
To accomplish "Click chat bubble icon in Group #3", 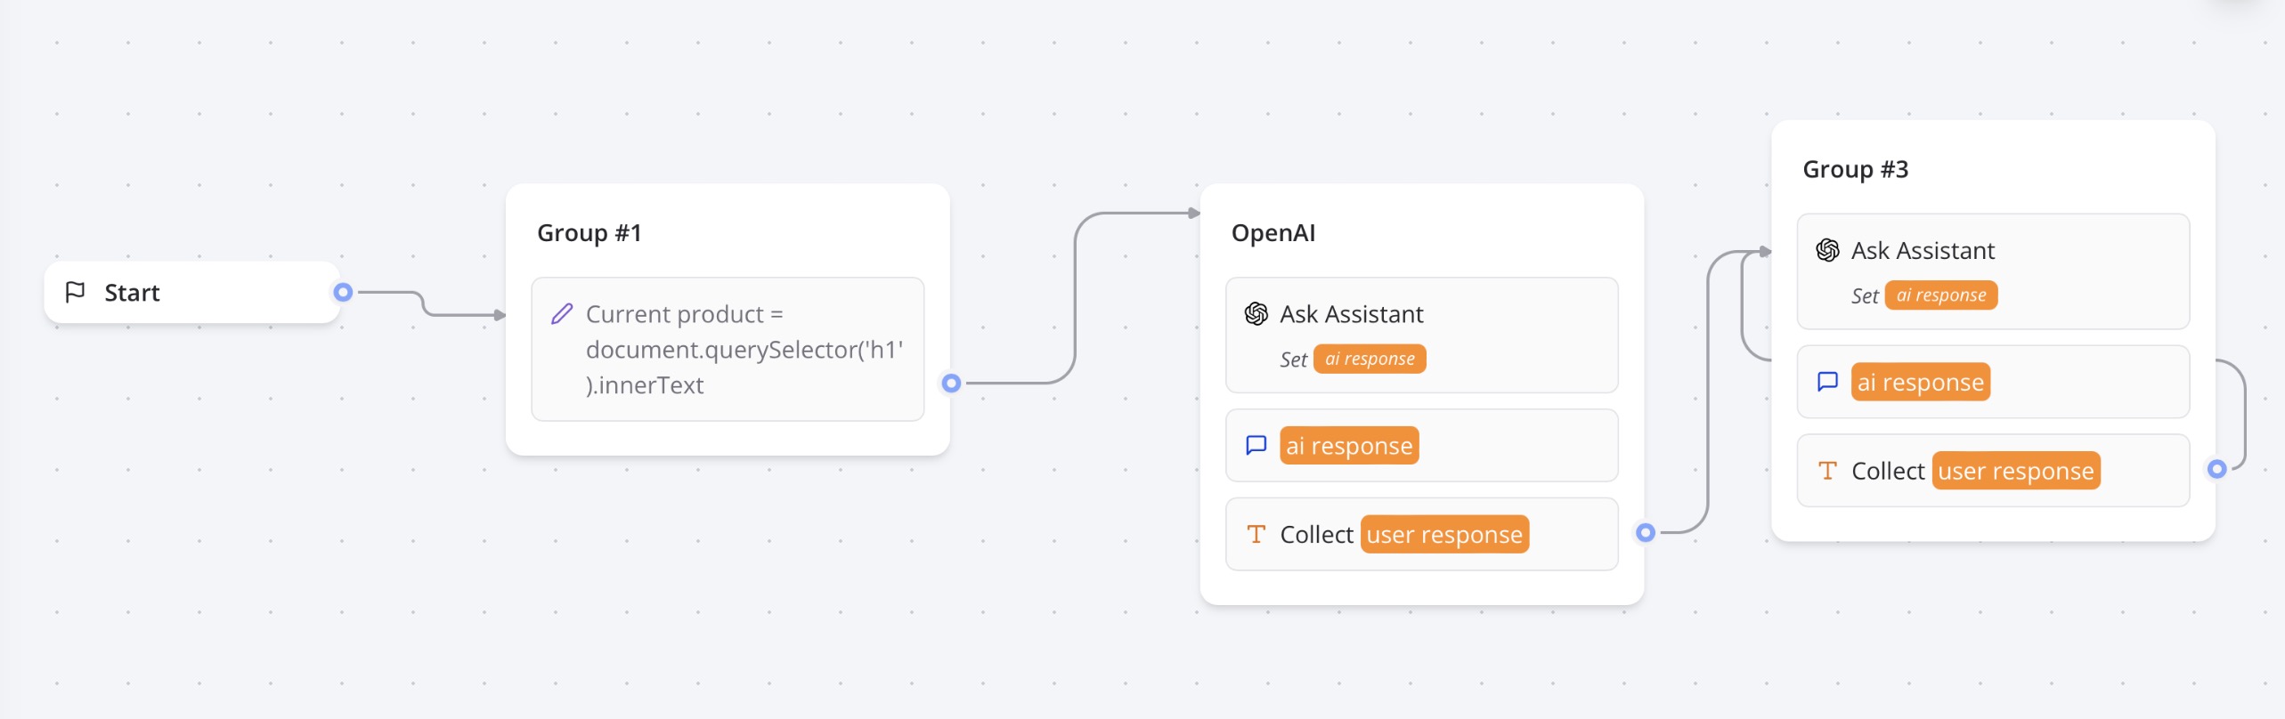I will coord(1827,382).
